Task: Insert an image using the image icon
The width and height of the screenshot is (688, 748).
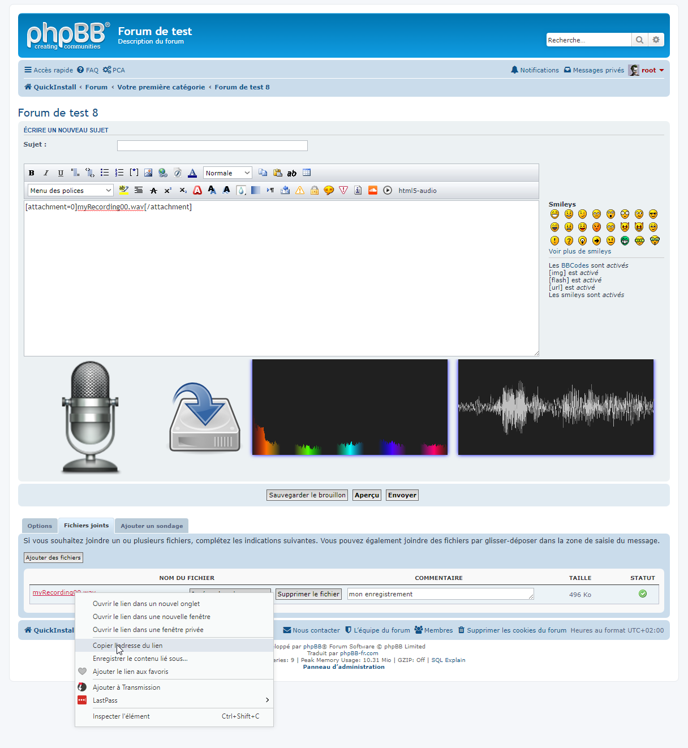Action: tap(148, 173)
